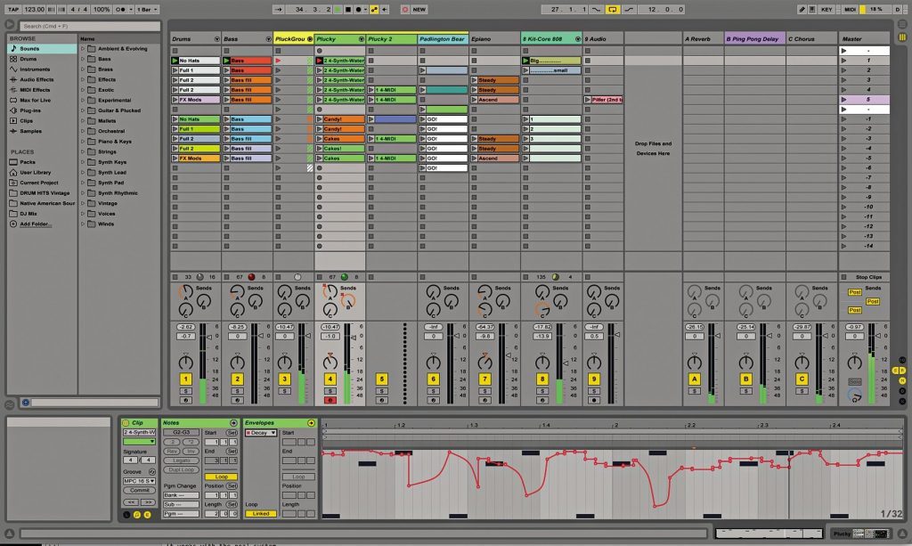
Task: Select Instruments in browser categories
Action: click(42, 69)
